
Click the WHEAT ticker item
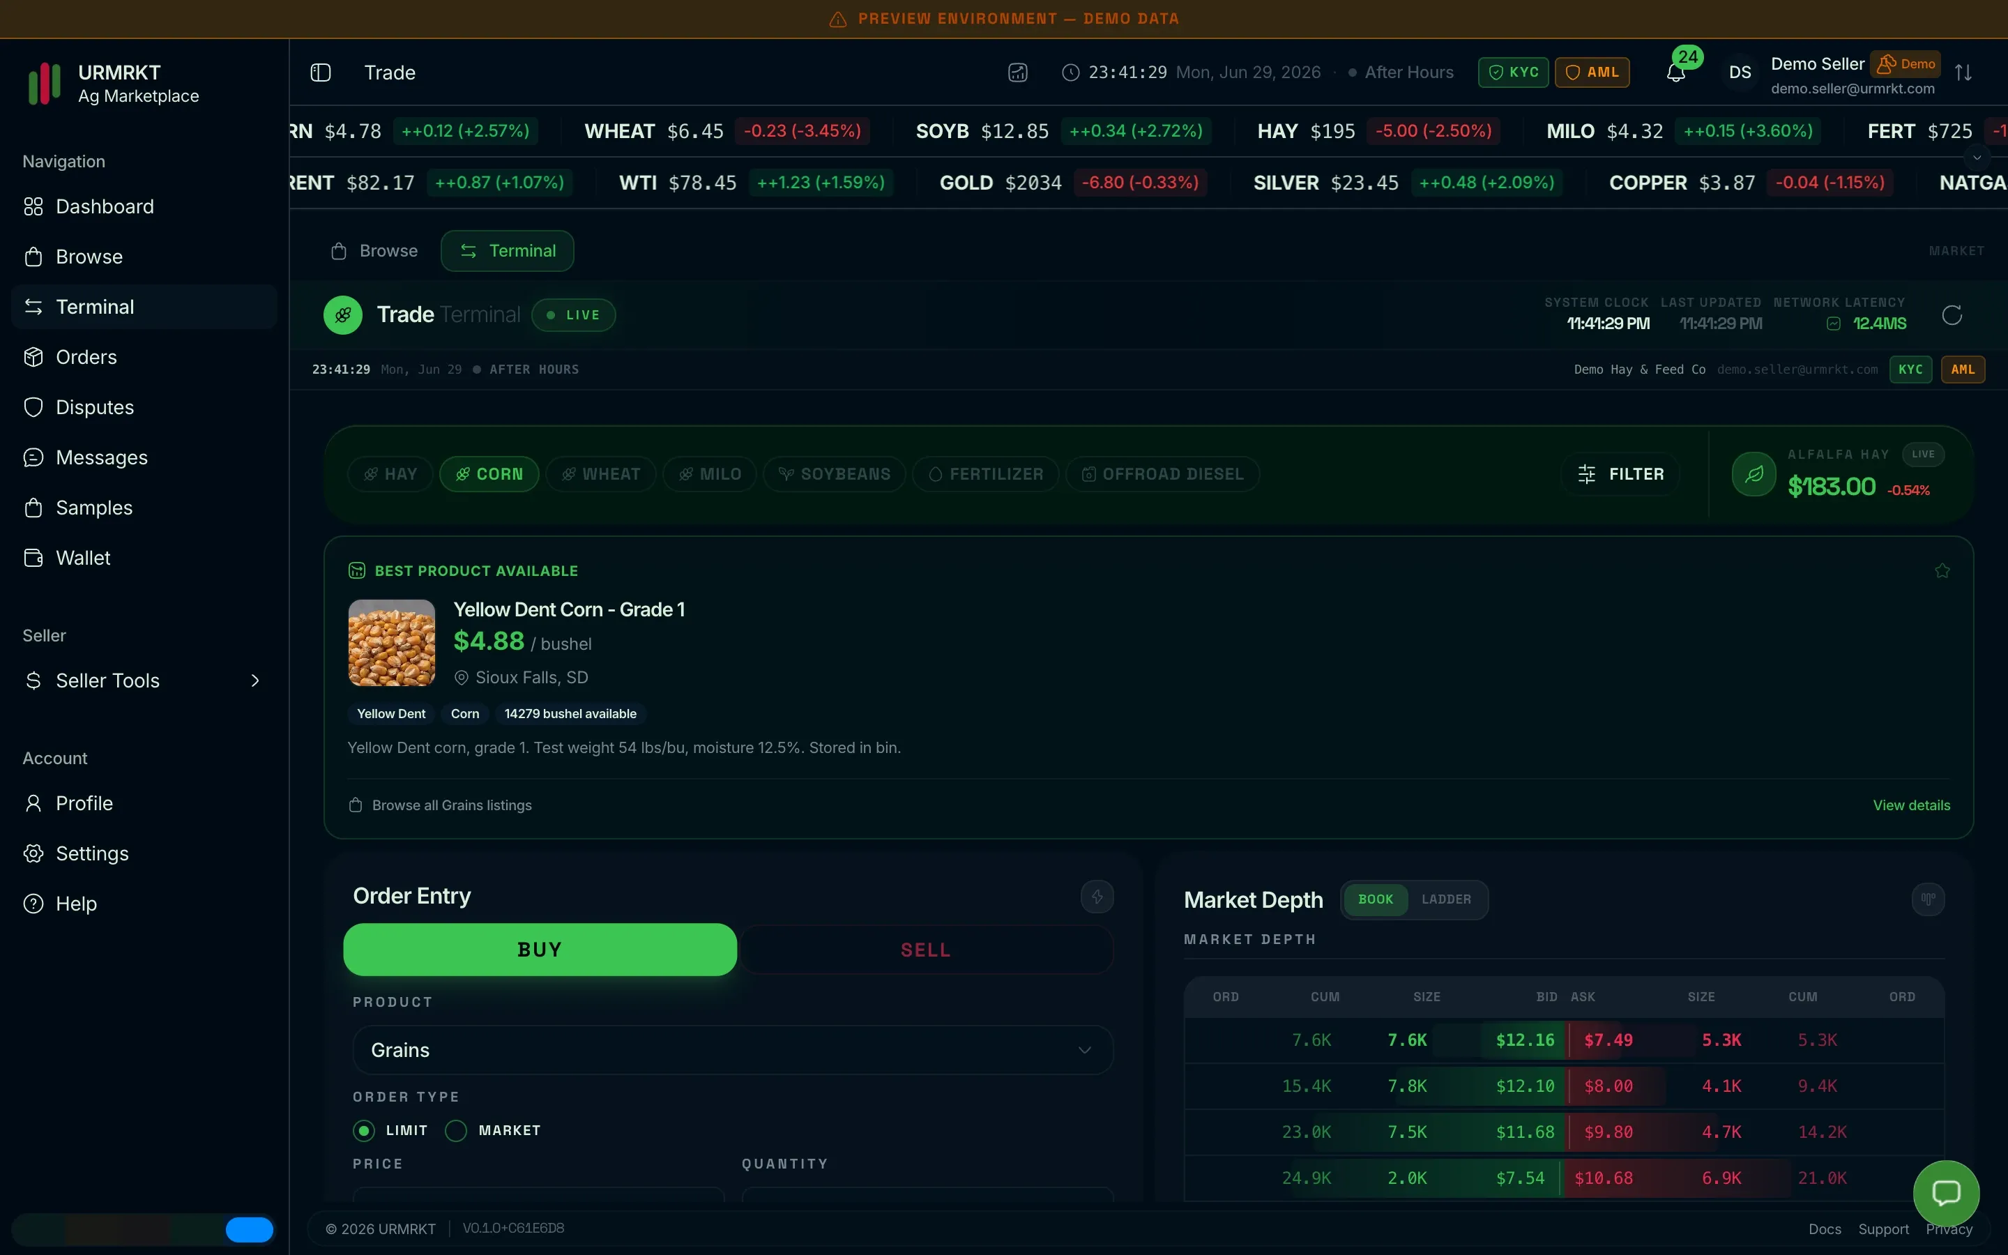click(x=727, y=131)
